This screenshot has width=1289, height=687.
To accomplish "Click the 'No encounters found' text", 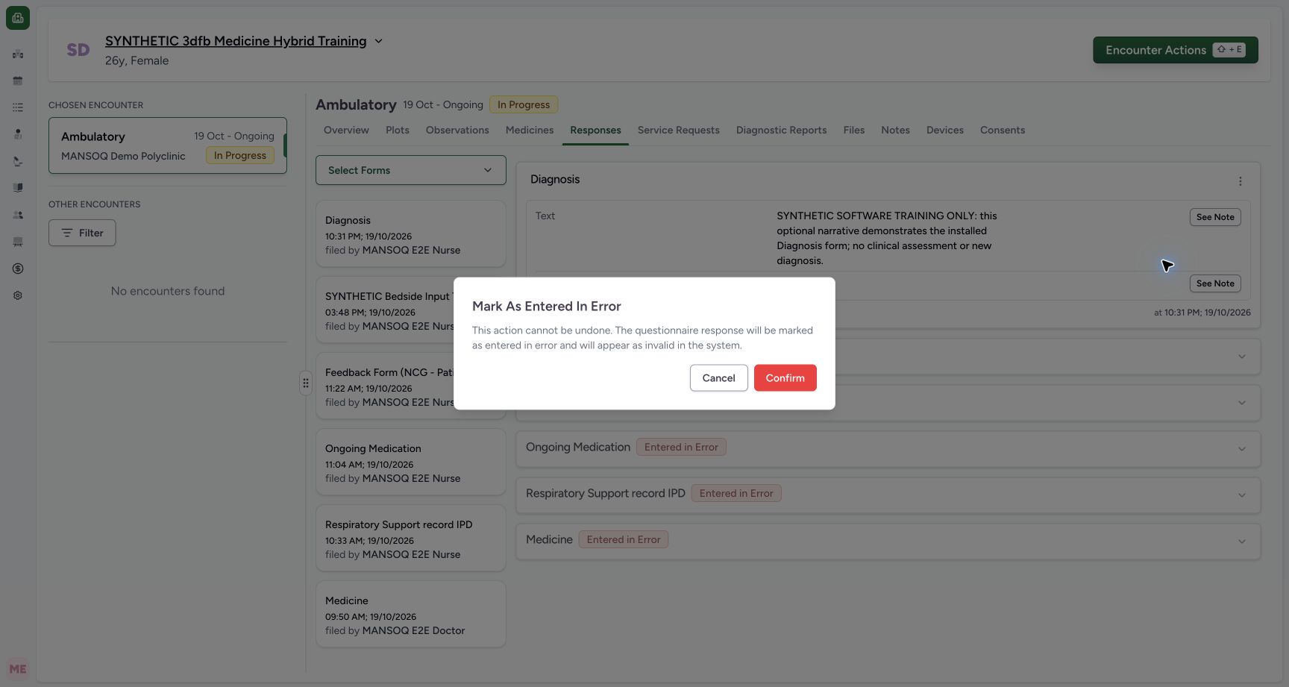I will [x=168, y=291].
